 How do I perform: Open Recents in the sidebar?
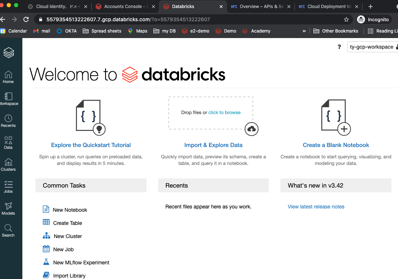pos(8,121)
